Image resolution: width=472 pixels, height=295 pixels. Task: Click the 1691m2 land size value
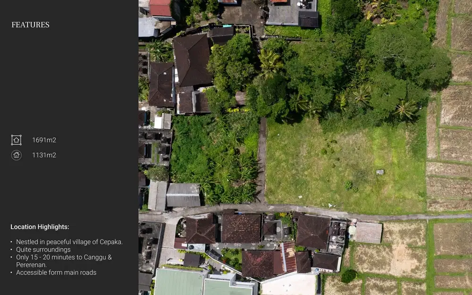click(x=44, y=140)
